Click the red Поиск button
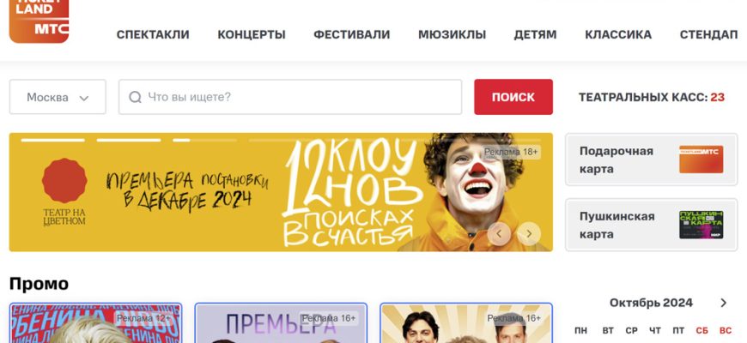This screenshot has height=343, width=747. (513, 97)
